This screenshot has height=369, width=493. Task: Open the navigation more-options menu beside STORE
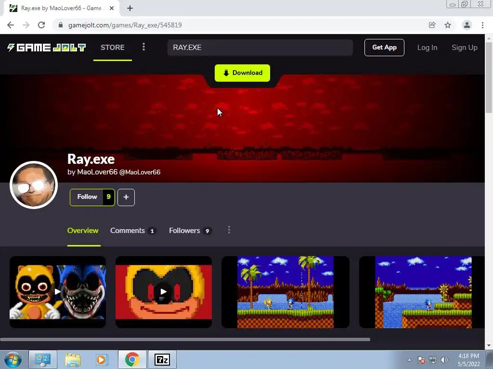pyautogui.click(x=143, y=47)
